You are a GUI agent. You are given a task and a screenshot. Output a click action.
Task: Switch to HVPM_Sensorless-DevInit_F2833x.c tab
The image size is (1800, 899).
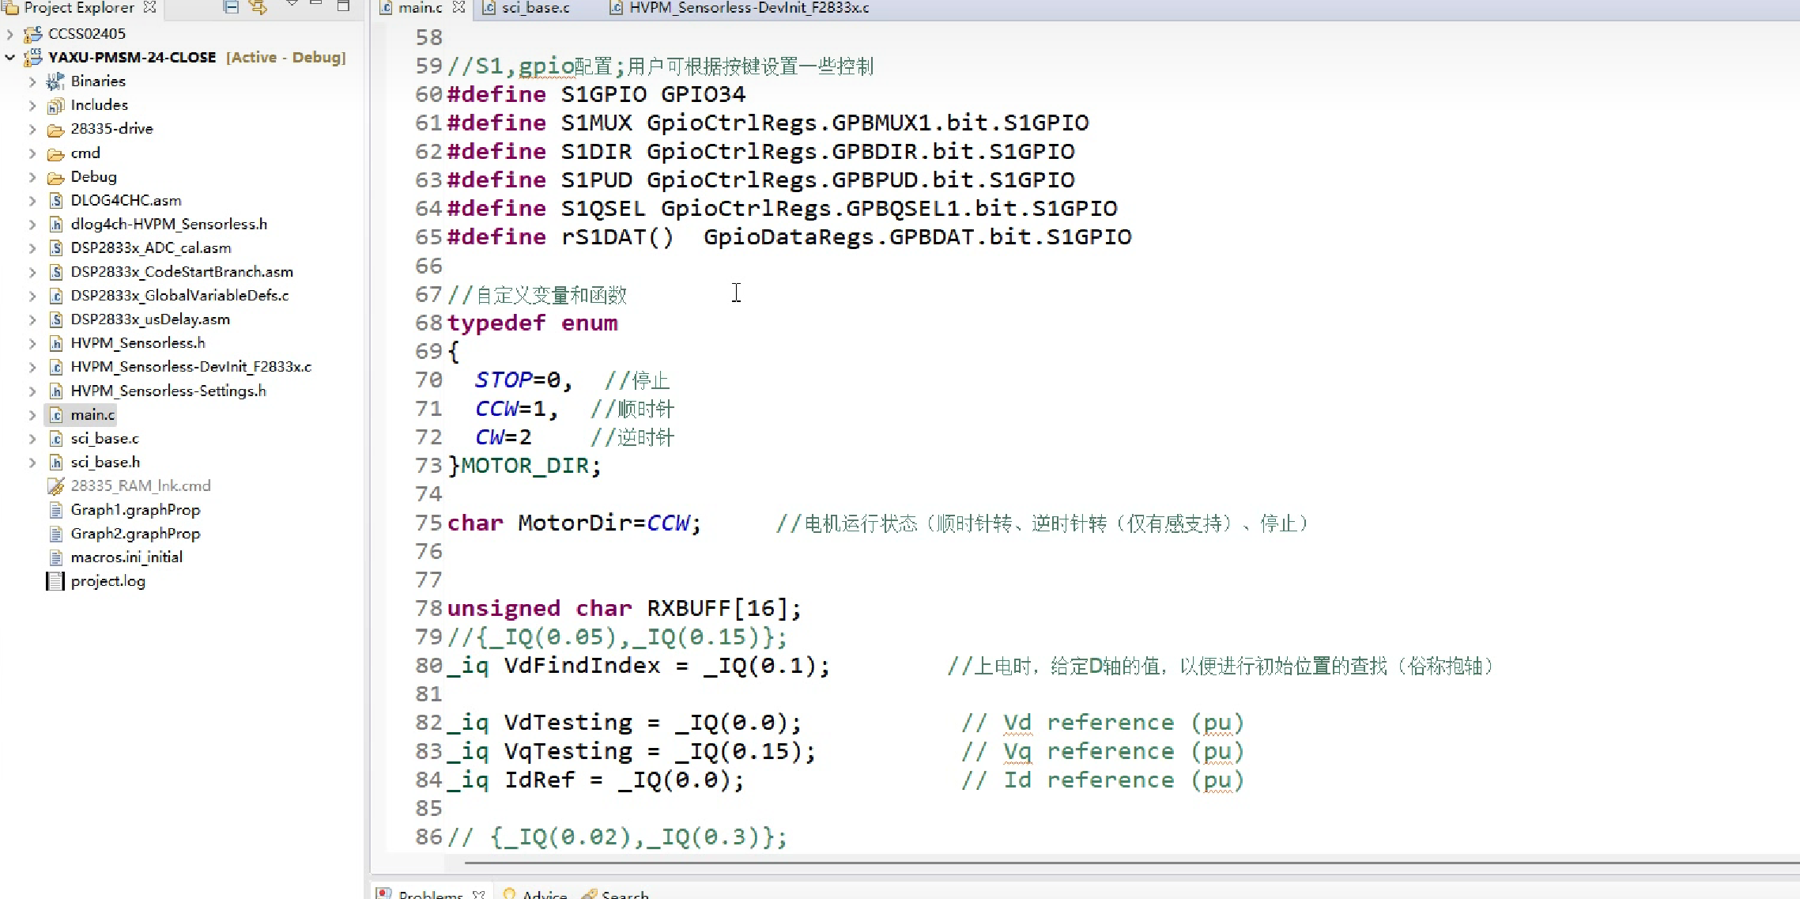[748, 8]
